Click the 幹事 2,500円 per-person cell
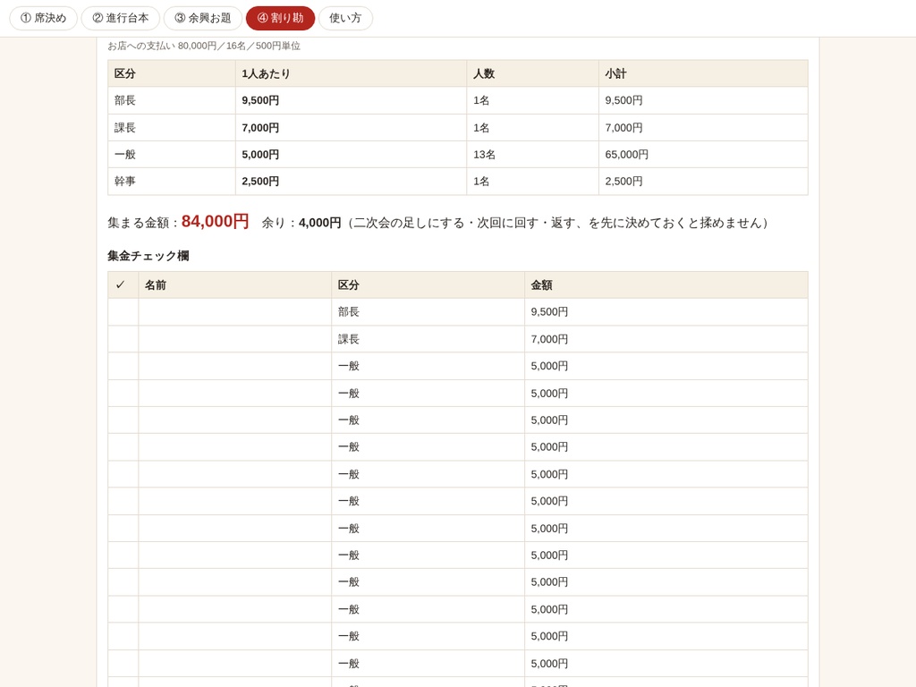The image size is (916, 687). tap(351, 181)
